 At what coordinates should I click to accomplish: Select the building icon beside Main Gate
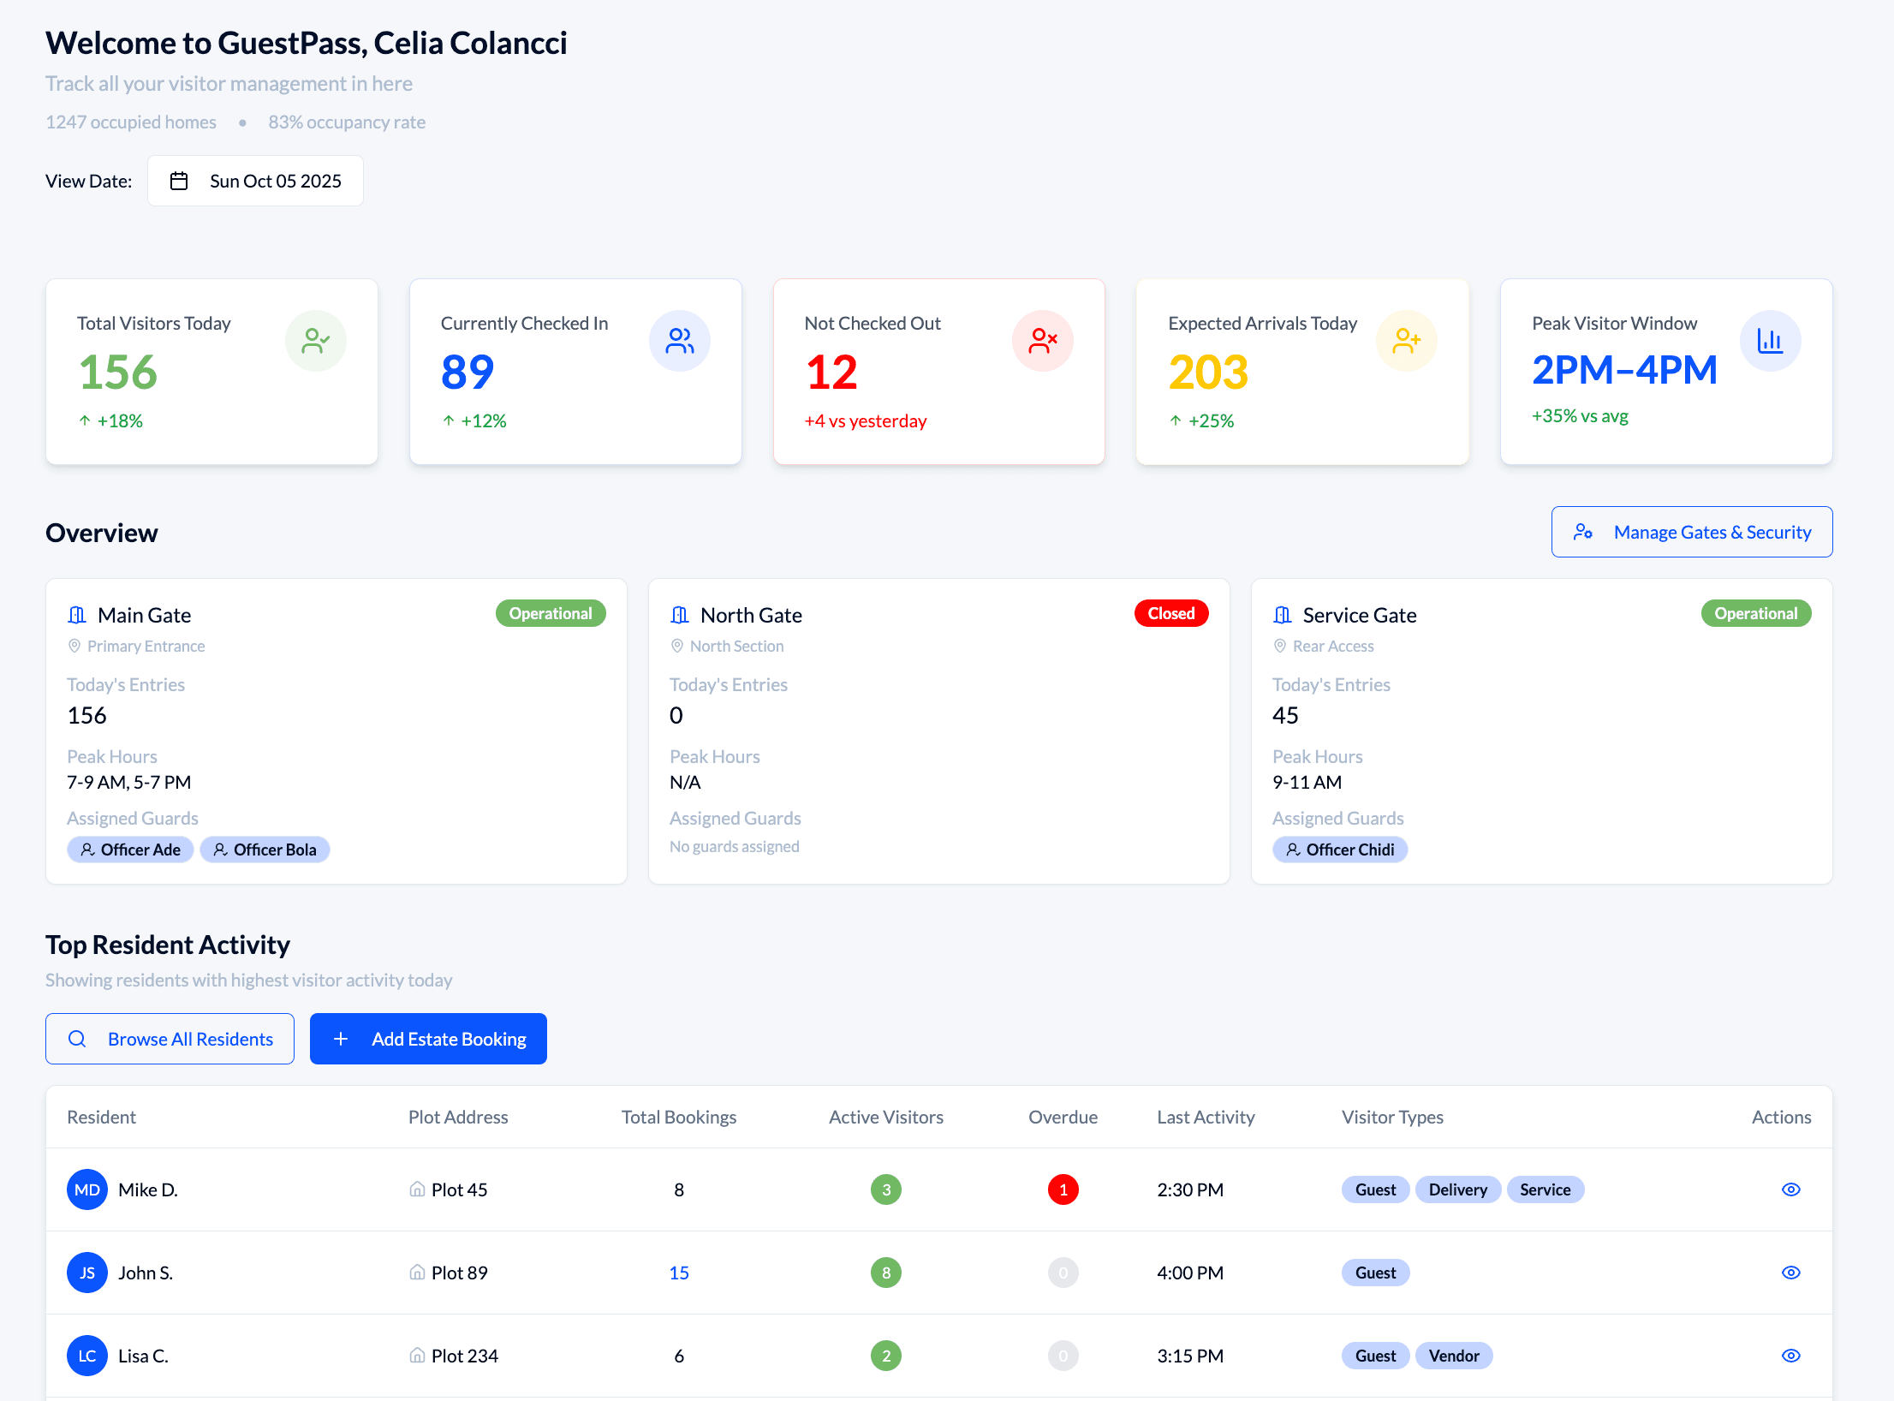tap(76, 614)
